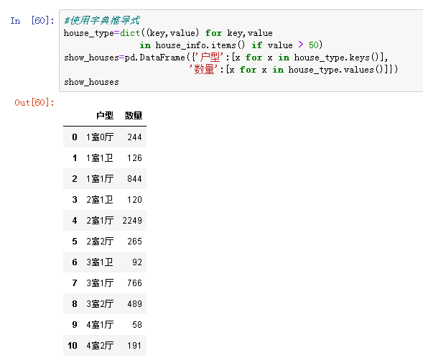Image resolution: width=423 pixels, height=358 pixels.
Task: Click value 120 in row 3
Action: point(134,200)
